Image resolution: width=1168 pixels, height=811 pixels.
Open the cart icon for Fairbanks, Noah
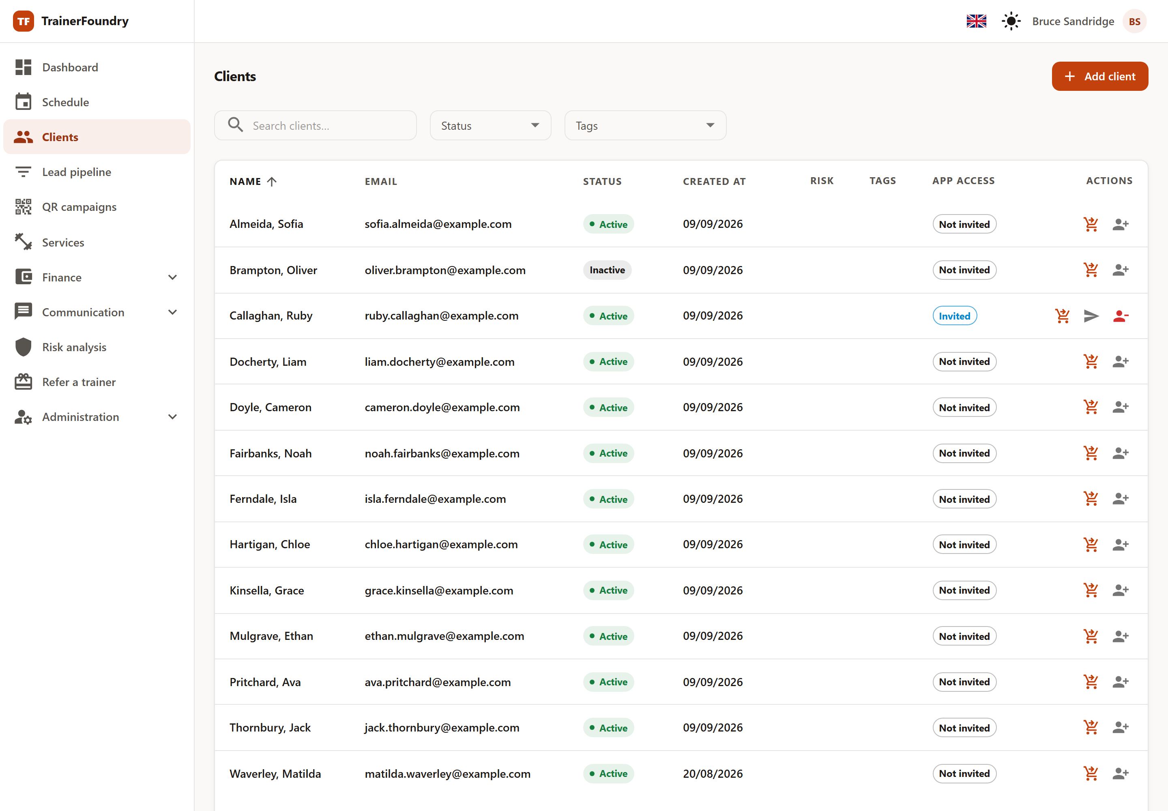pos(1091,453)
